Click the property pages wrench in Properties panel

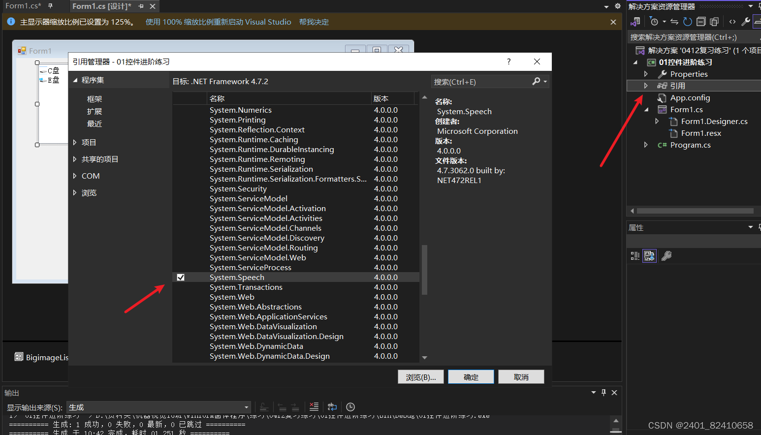tap(666, 256)
